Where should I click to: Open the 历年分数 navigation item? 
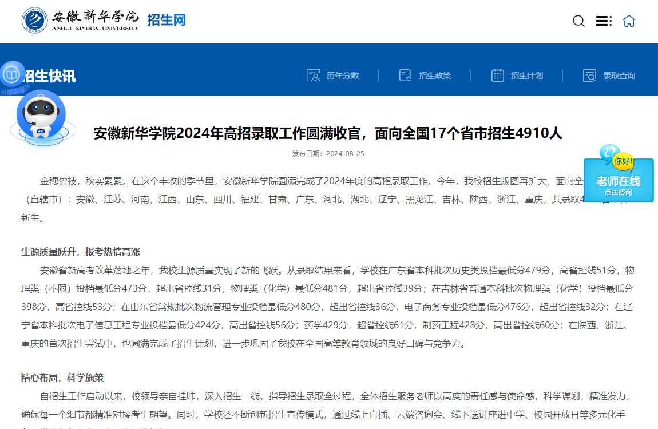tap(344, 75)
